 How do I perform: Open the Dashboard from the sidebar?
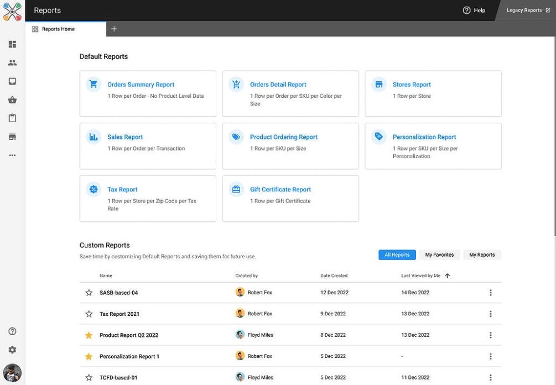(12, 44)
